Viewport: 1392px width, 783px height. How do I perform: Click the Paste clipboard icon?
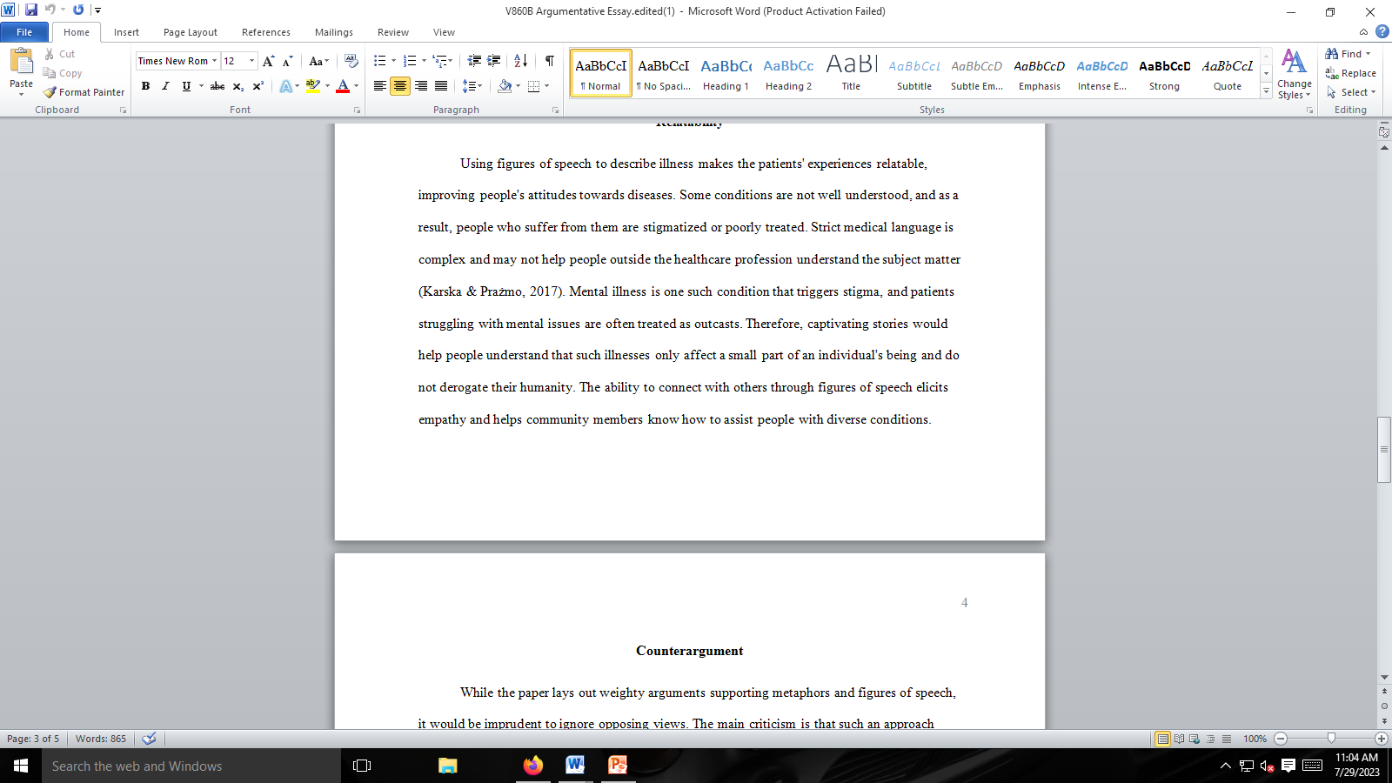point(21,62)
